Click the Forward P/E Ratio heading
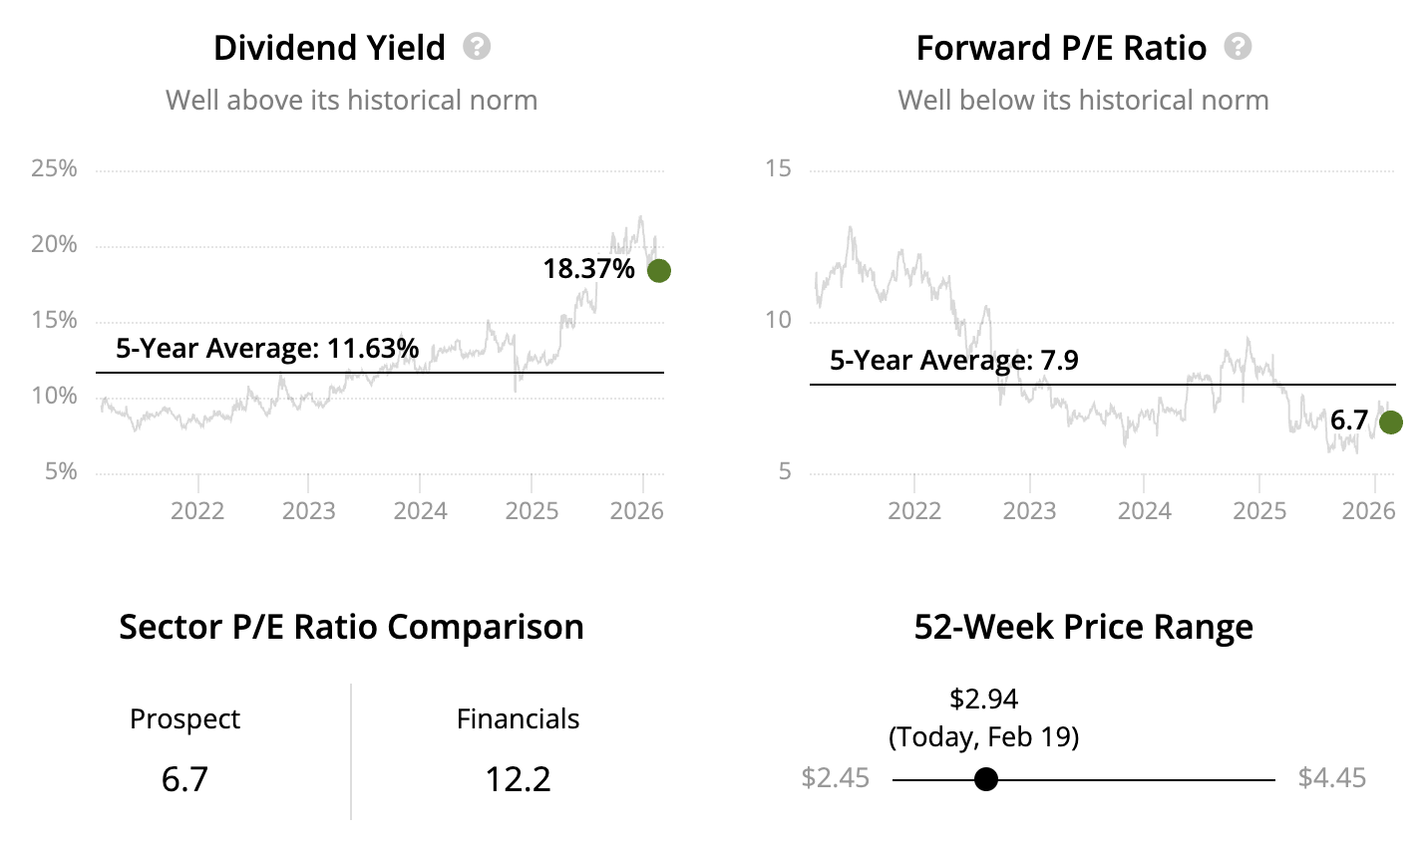Viewport: 1426px width, 843px height. [x=1061, y=48]
